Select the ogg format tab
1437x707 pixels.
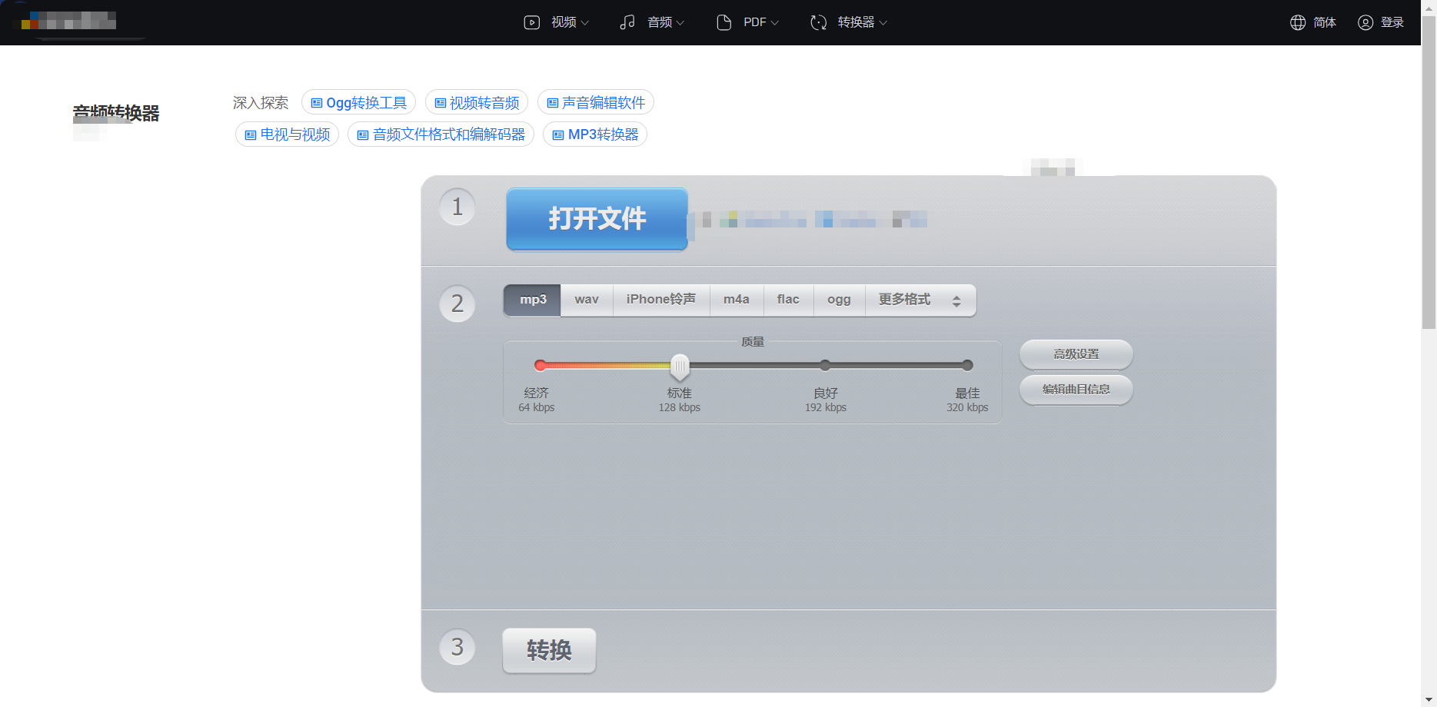point(839,300)
